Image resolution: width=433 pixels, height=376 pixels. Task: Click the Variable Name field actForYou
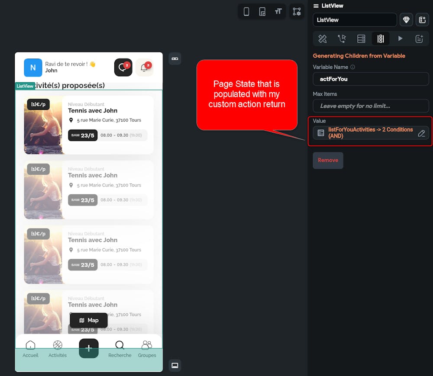(371, 79)
